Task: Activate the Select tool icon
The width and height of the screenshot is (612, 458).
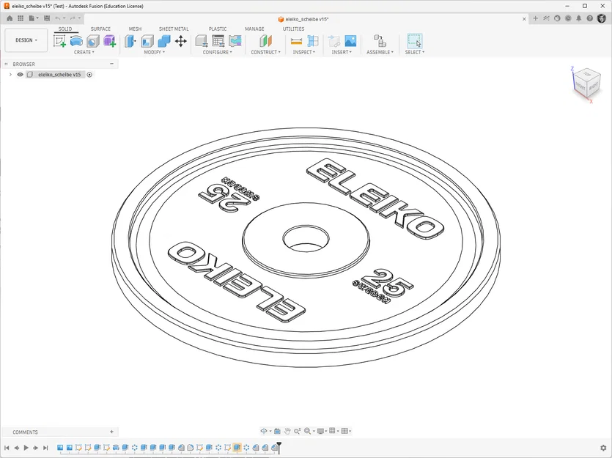Action: pyautogui.click(x=415, y=41)
